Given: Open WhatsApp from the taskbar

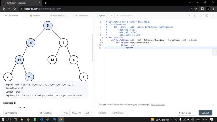Looking at the screenshot, I should tap(35, 119).
